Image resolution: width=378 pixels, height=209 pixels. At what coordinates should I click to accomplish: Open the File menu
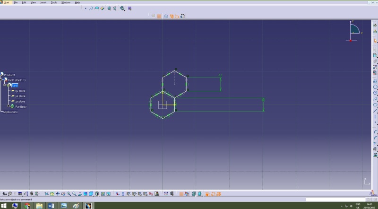click(x=16, y=2)
